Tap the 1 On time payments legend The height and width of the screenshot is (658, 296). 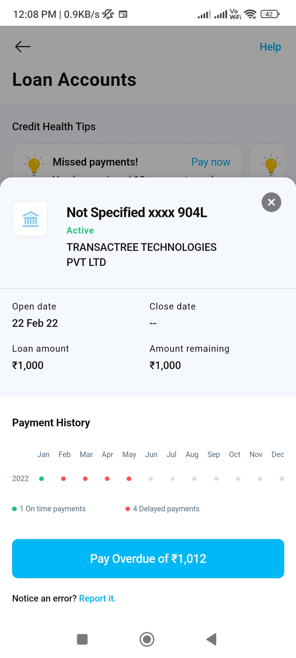49,509
